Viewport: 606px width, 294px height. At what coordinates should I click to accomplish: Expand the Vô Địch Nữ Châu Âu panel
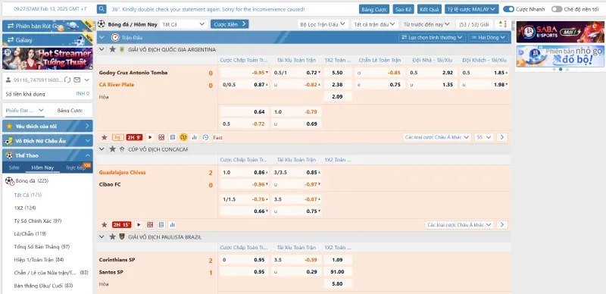88,141
